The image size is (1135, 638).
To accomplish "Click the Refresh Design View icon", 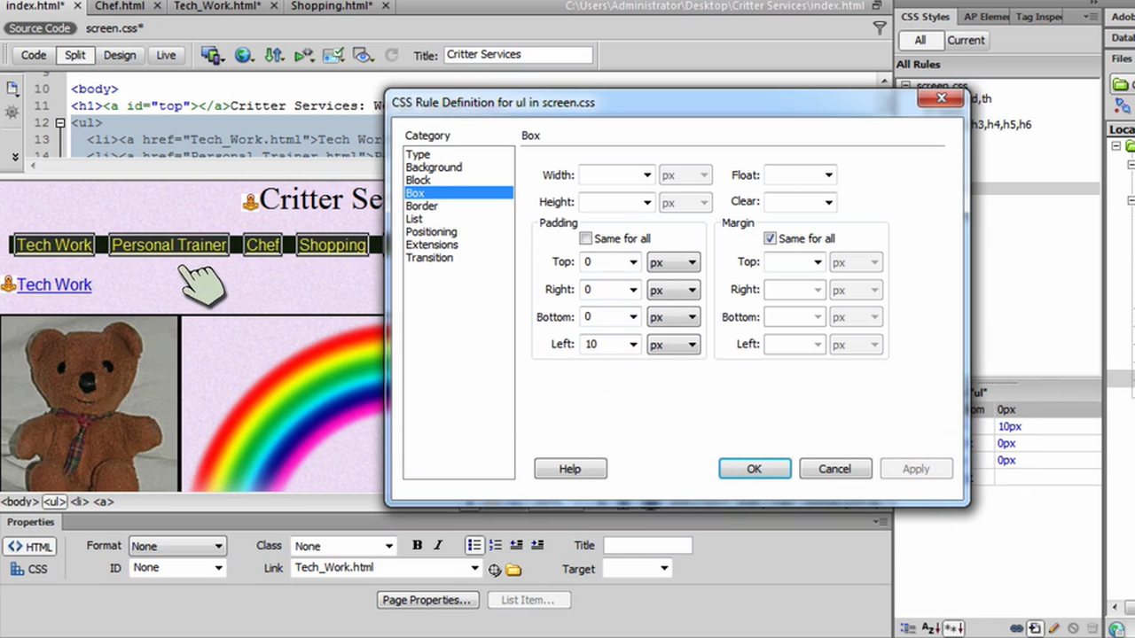I will point(391,54).
